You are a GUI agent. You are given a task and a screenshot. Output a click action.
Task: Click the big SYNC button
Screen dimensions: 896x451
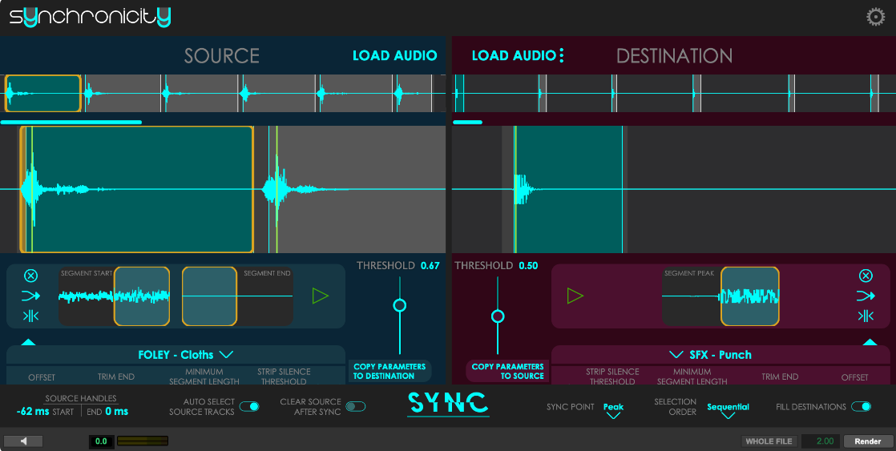(x=448, y=405)
